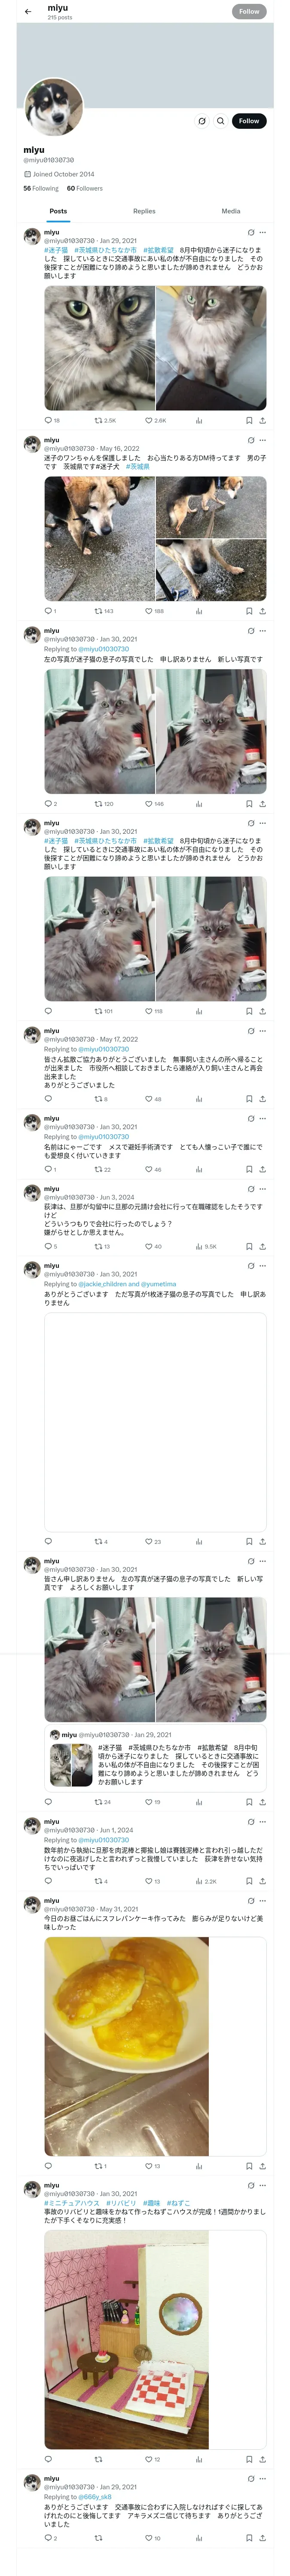Open the 56 Following list

coord(41,188)
